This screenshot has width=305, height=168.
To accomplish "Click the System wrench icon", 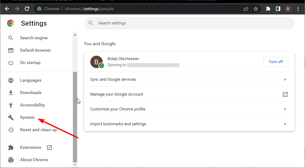I will (x=11, y=118).
